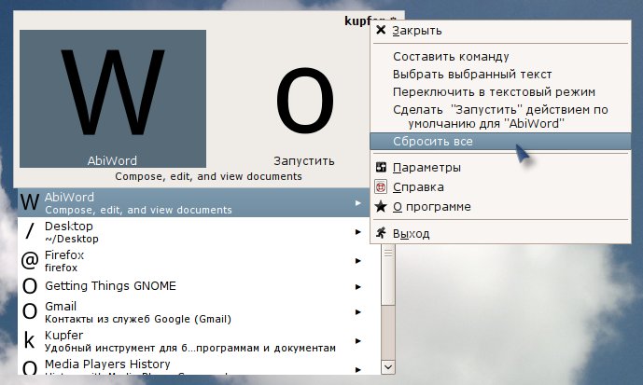The image size is (643, 385).
Task: Click the Параметры preferences icon
Action: [x=381, y=167]
